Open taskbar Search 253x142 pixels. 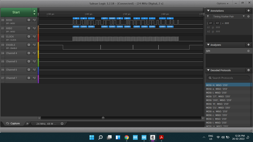[100, 137]
